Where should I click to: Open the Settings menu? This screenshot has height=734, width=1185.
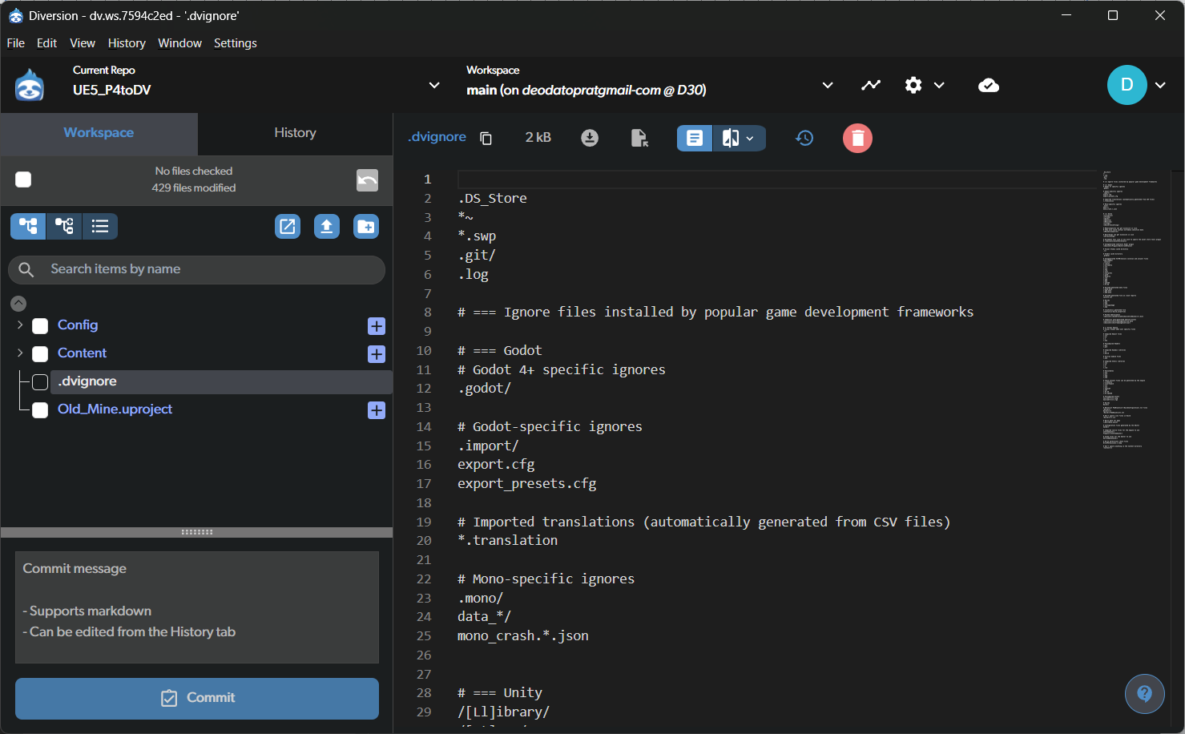click(235, 43)
